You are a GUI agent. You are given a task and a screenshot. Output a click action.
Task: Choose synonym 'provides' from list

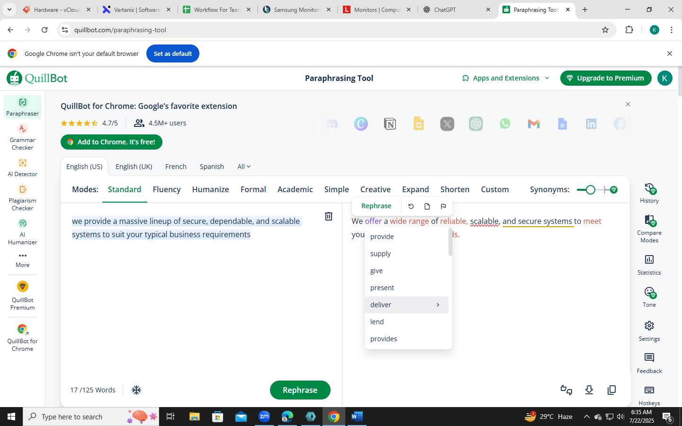click(x=406, y=339)
